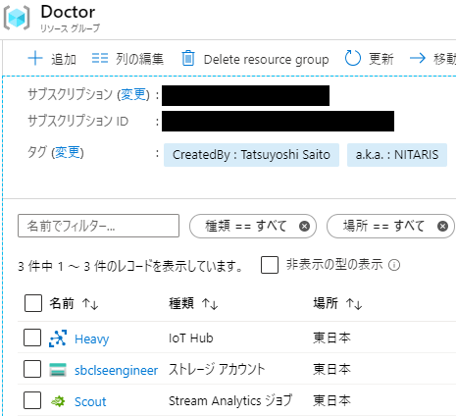
Task: Click the Doctor title text
Action: (x=68, y=12)
